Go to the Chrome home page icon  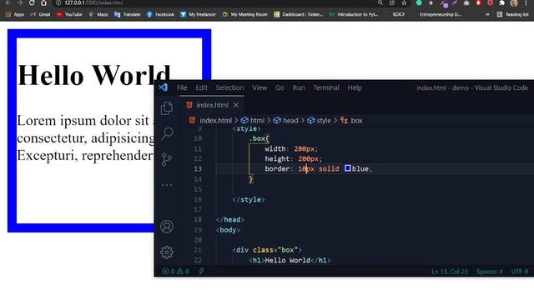click(43, 3)
